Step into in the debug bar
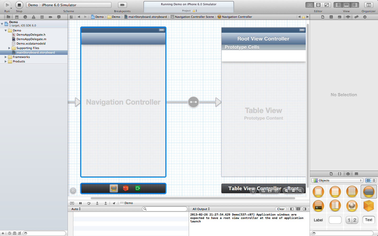Viewport: 378px width, 236px height. click(x=97, y=203)
